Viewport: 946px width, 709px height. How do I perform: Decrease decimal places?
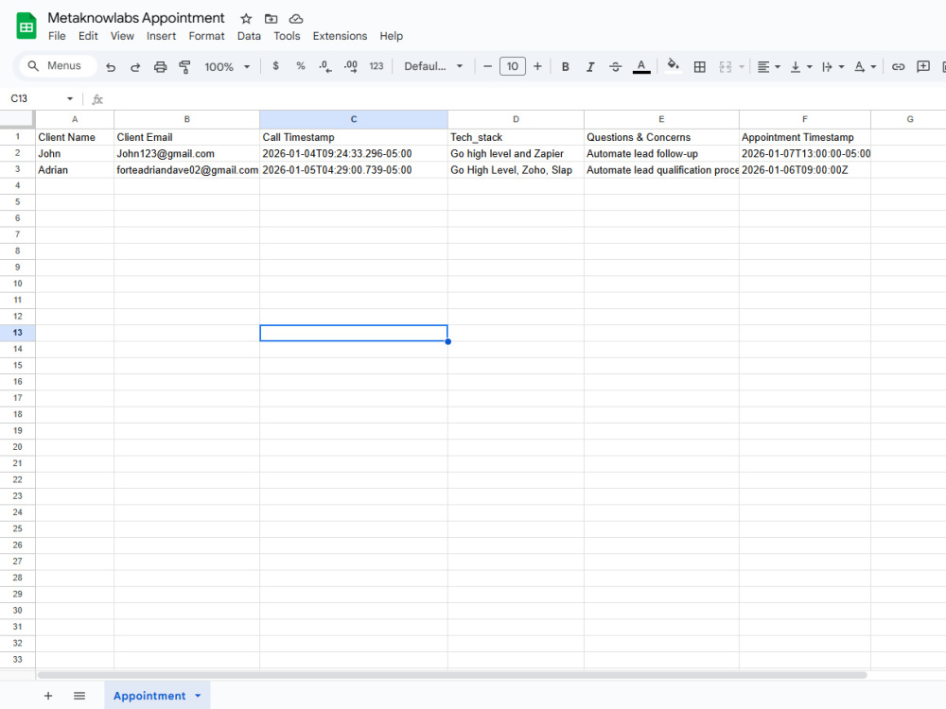pos(325,66)
